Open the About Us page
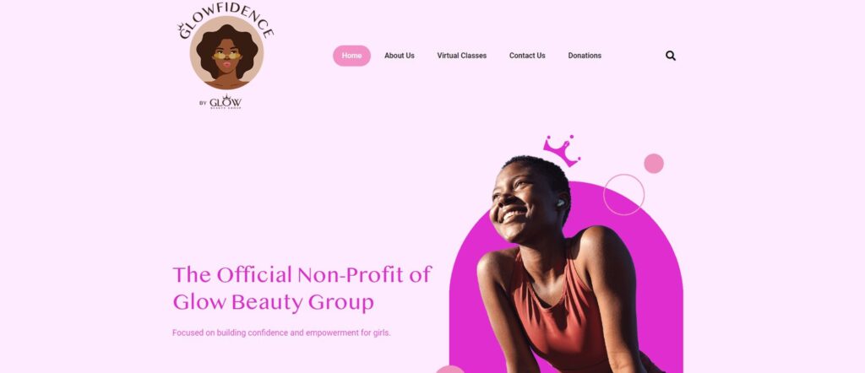 [x=400, y=56]
